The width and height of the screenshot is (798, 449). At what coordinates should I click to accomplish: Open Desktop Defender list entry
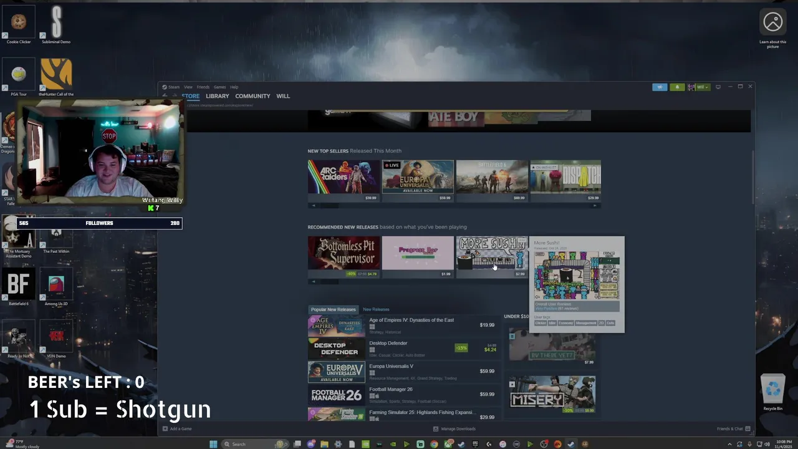403,348
